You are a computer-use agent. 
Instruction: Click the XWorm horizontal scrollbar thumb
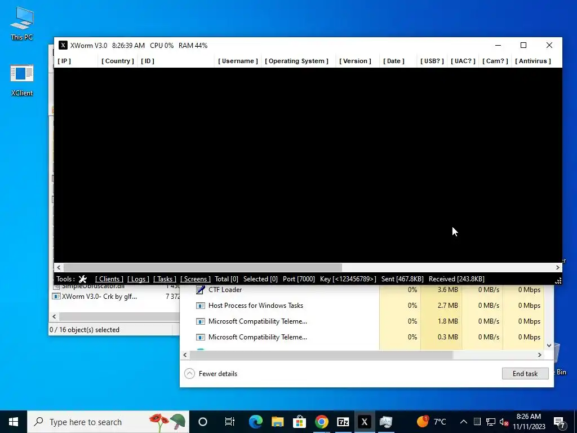[203, 268]
